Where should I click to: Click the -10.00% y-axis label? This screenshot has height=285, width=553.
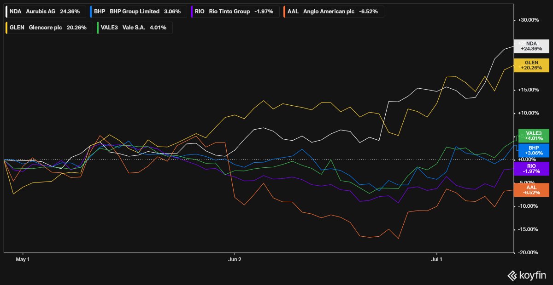pyautogui.click(x=528, y=206)
